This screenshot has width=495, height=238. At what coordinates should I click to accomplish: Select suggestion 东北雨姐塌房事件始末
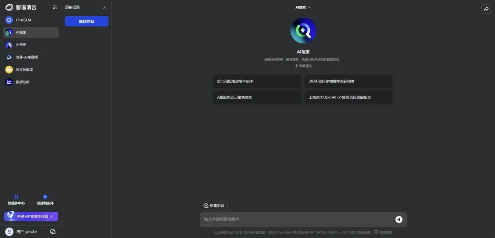[257, 81]
